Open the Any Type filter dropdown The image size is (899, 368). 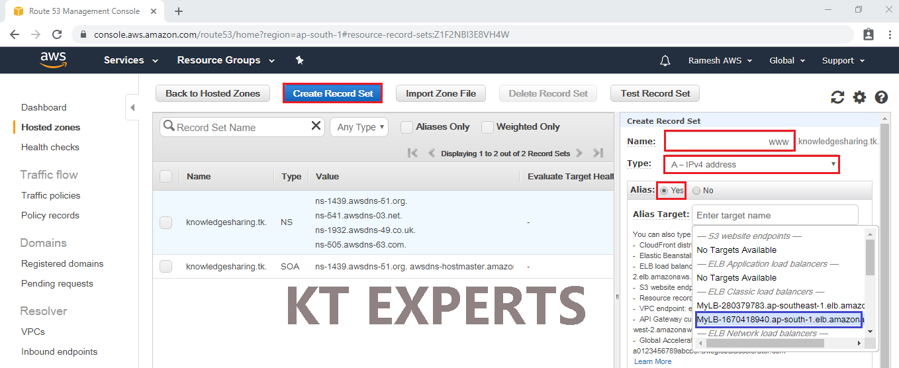point(359,127)
